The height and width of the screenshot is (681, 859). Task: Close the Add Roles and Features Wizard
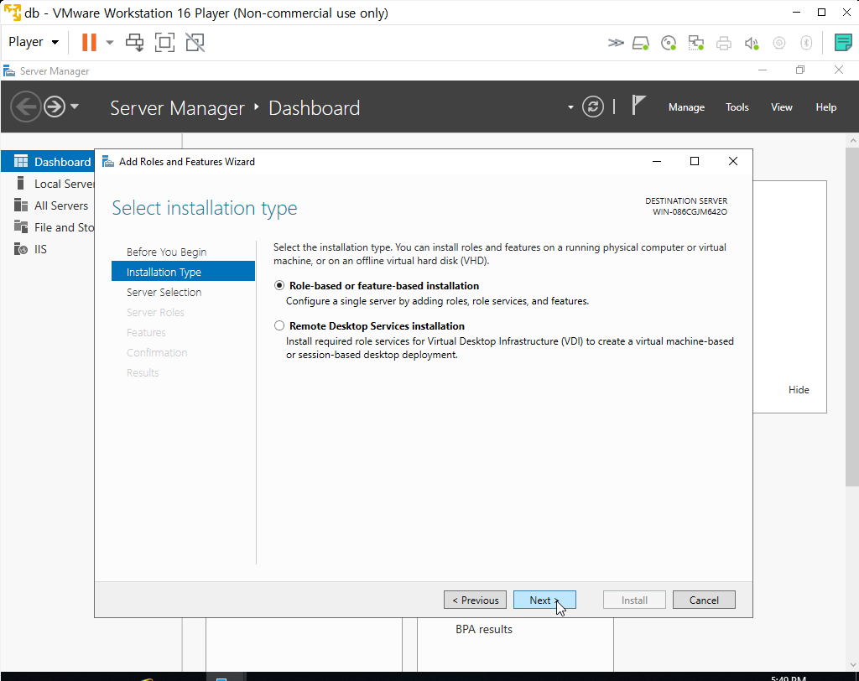tap(733, 161)
